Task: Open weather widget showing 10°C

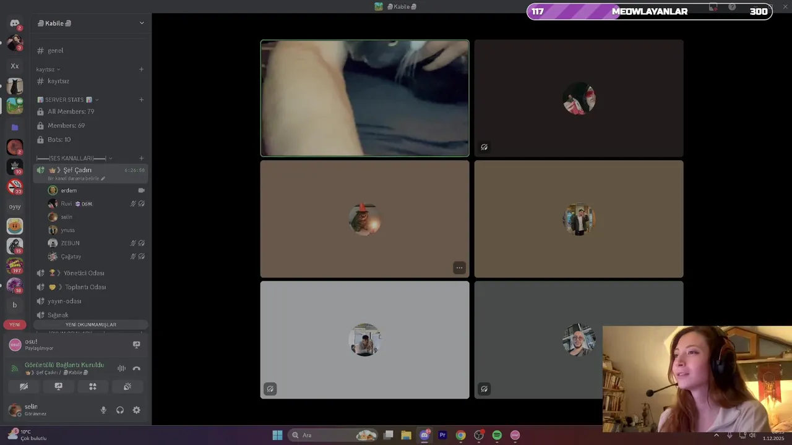Action: point(27,435)
